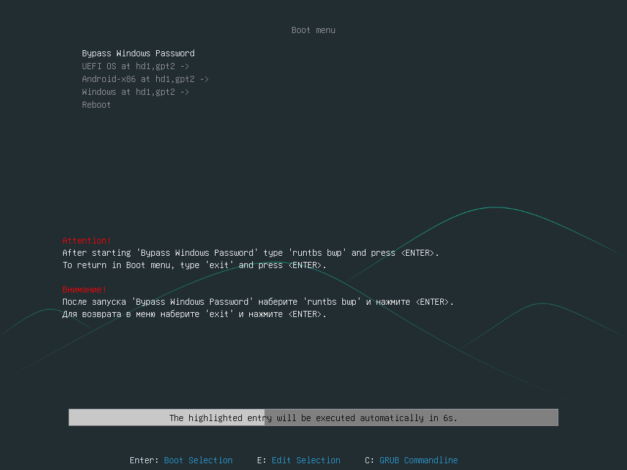
Task: Click the English 'runtbs bwp' instruction line
Action: click(x=250, y=253)
